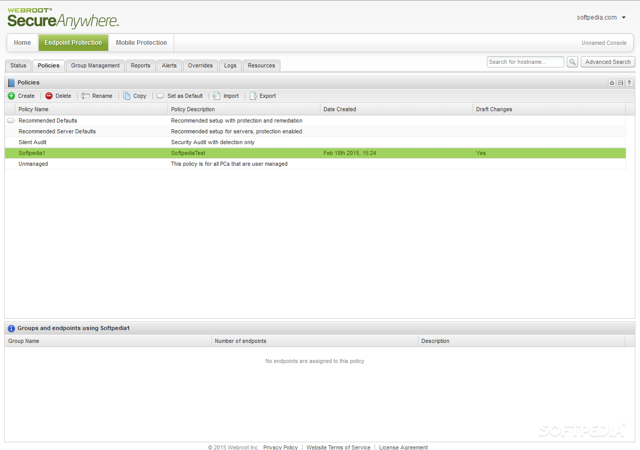This screenshot has height=450, width=640.
Task: Go to the Home tab
Action: tap(22, 43)
